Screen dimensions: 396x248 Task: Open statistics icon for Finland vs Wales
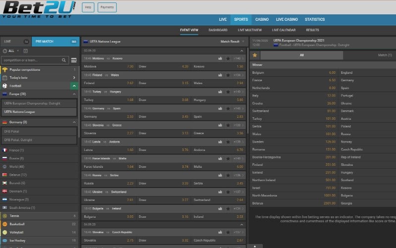[220, 75]
